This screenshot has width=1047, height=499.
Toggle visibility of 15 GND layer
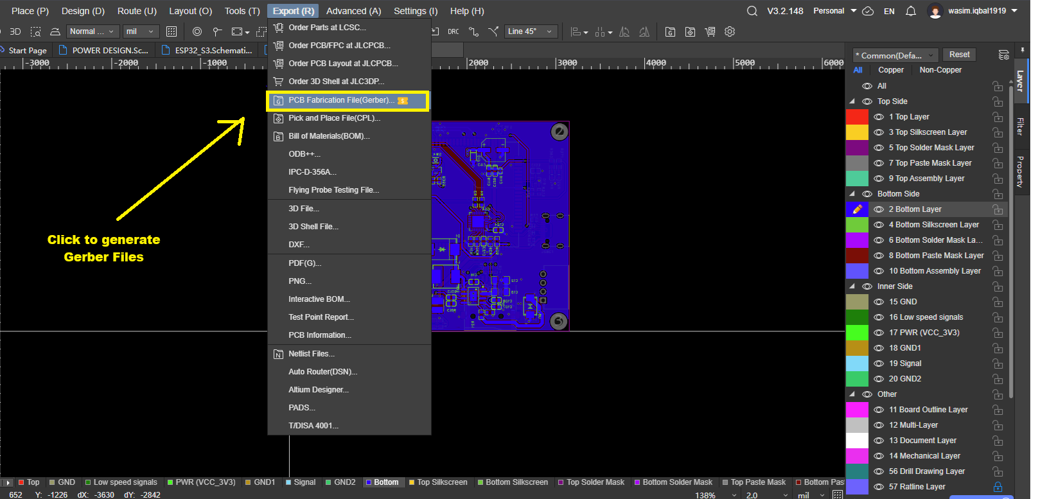tap(879, 302)
